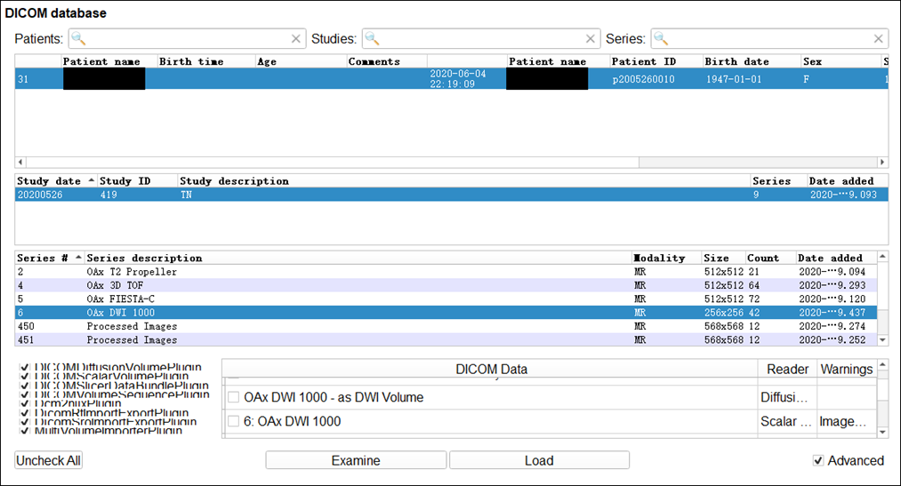901x486 pixels.
Task: Click the Uncheck All button
Action: 48,460
